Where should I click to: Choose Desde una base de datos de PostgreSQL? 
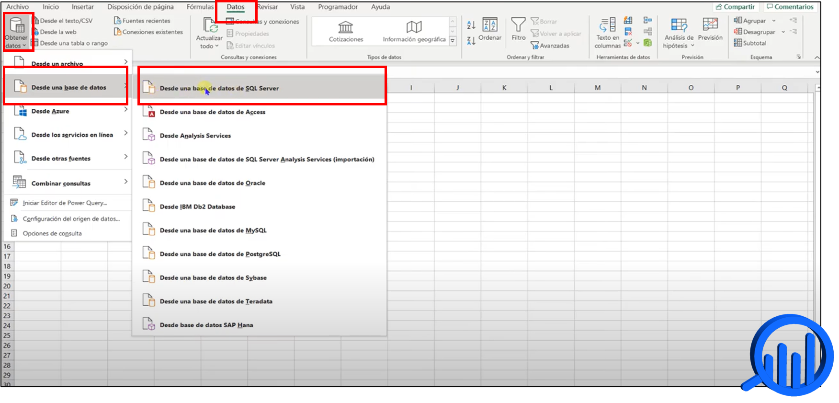click(x=260, y=254)
